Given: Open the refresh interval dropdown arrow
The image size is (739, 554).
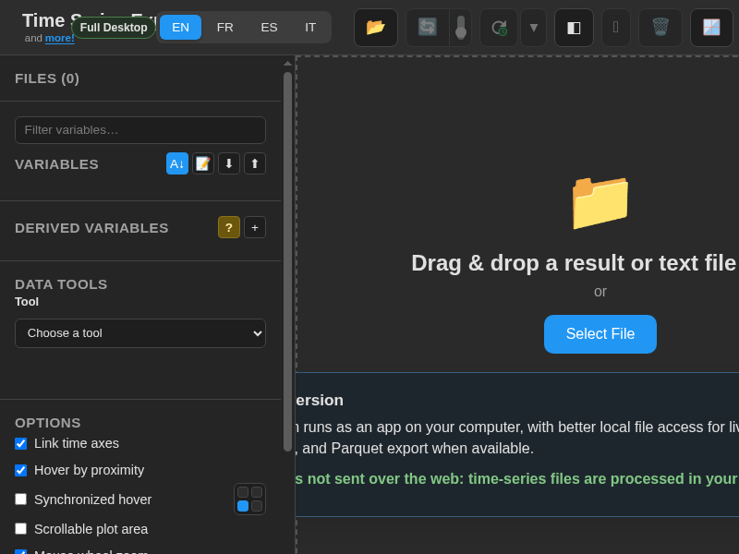Looking at the screenshot, I should click(534, 28).
